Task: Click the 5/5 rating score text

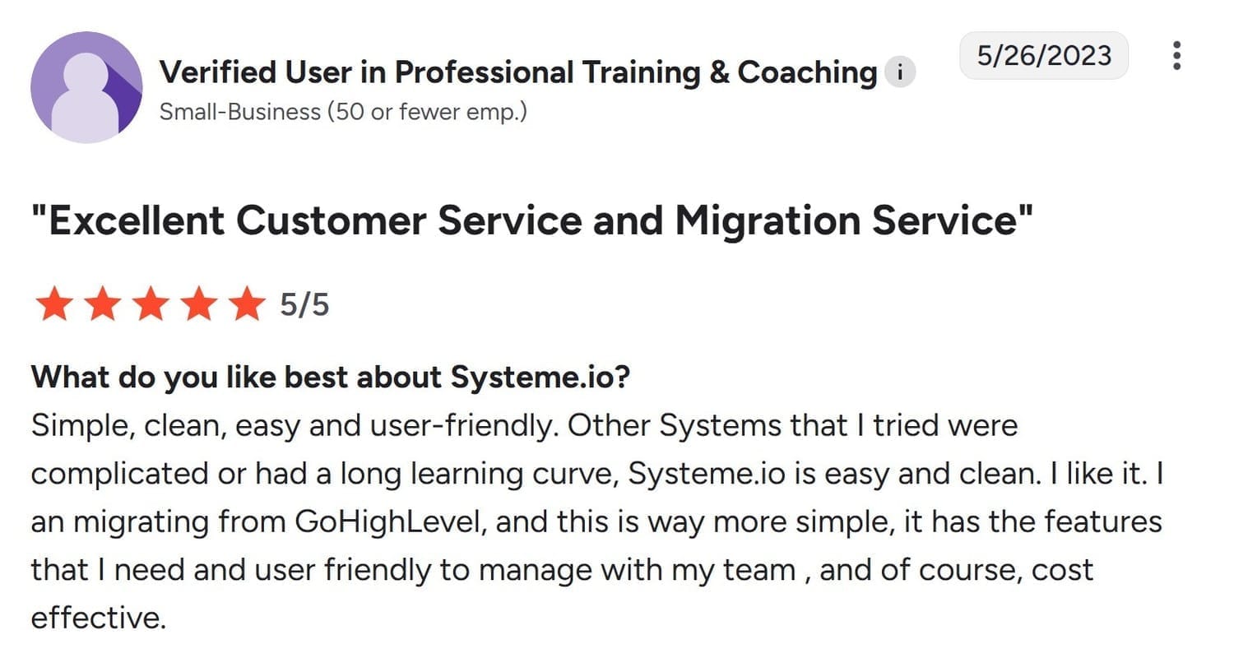Action: click(304, 305)
